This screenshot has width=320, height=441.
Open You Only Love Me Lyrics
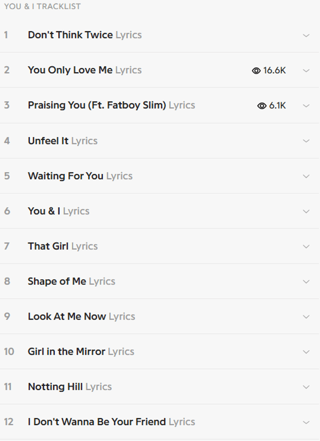[x=85, y=70]
